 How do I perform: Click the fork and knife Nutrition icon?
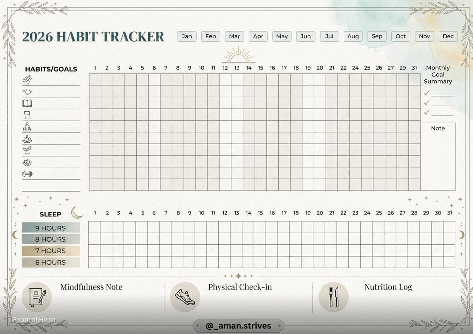[333, 297]
